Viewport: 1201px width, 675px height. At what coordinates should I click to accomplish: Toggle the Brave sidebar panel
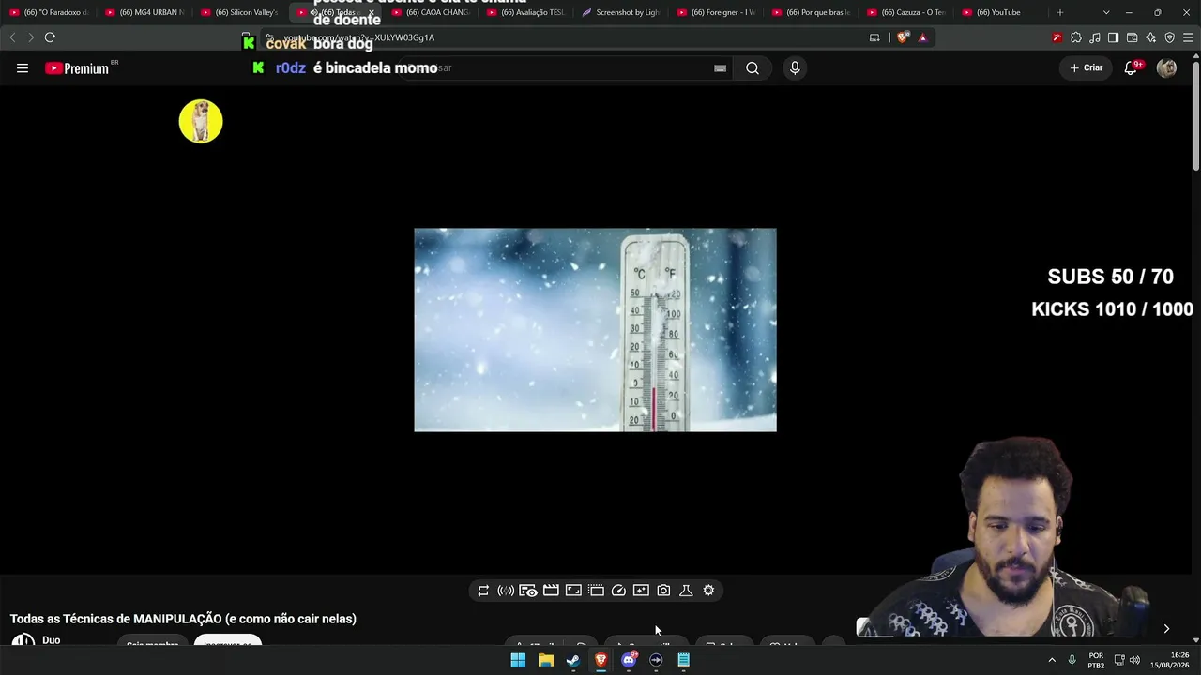pyautogui.click(x=1113, y=37)
